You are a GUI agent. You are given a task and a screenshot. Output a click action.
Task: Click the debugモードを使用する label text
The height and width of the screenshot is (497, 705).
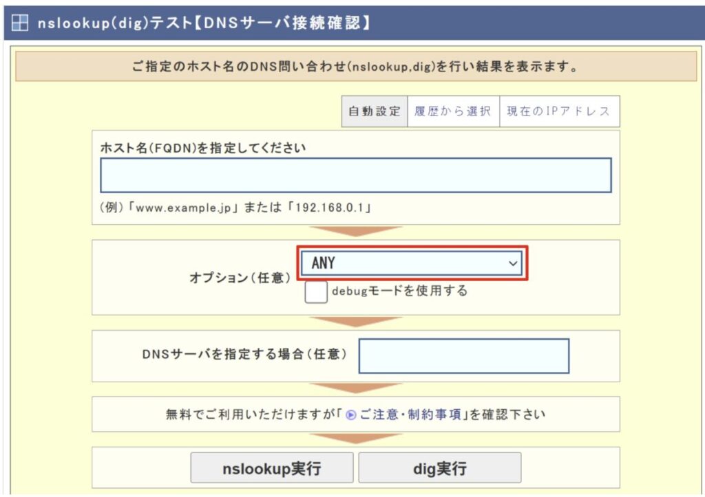pos(399,291)
